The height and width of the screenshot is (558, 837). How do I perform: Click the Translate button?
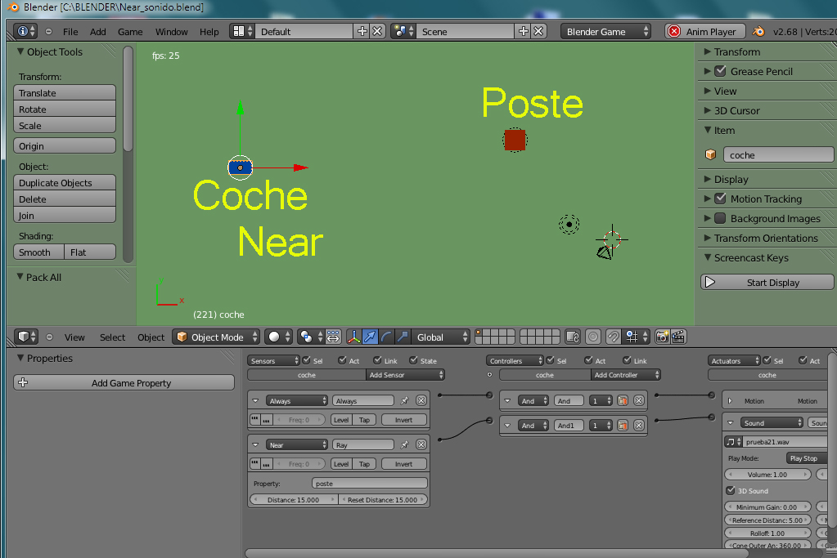[65, 93]
